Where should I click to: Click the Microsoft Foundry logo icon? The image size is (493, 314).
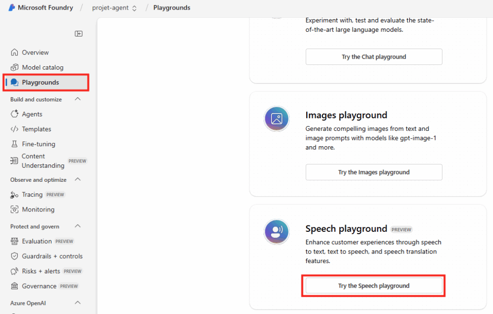(12, 8)
